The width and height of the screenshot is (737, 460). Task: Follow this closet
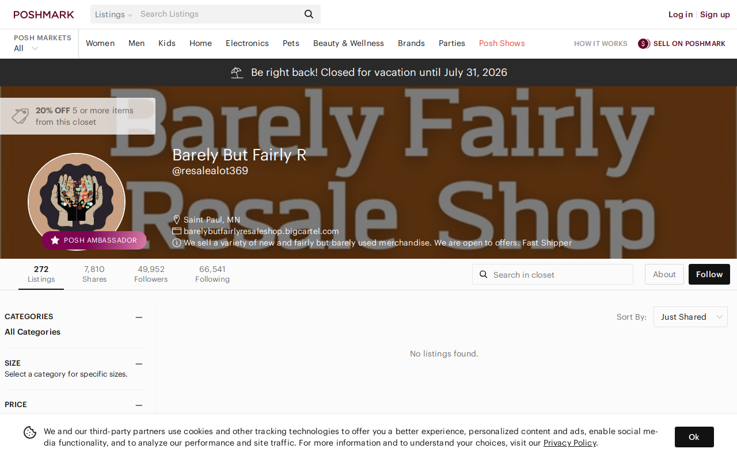click(x=709, y=274)
